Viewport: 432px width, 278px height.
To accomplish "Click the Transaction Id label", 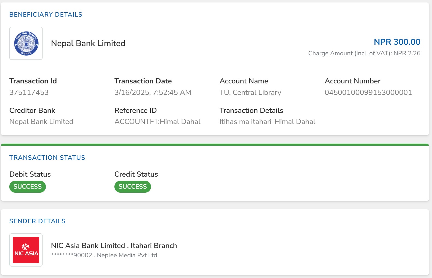I will pos(33,81).
